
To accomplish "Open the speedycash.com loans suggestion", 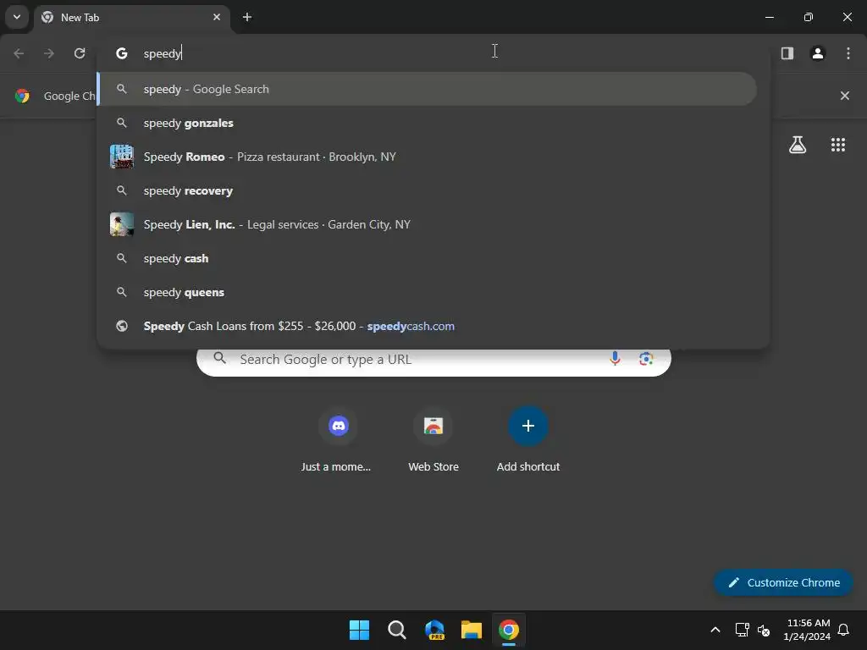I will [427, 326].
